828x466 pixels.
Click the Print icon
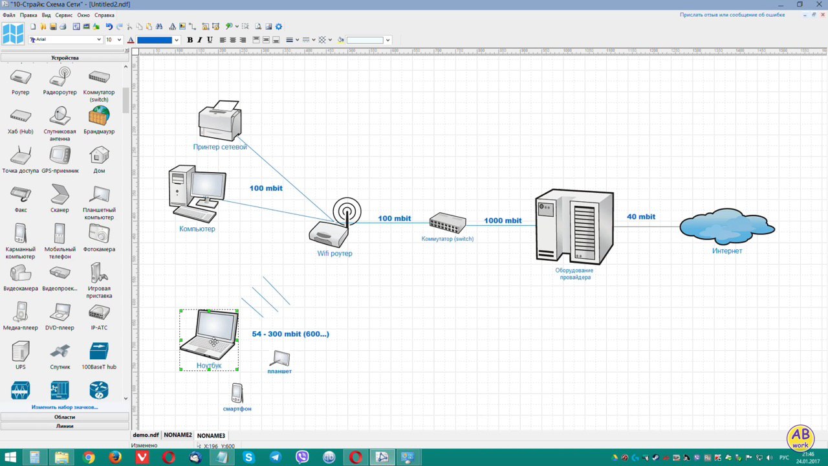pyautogui.click(x=63, y=27)
